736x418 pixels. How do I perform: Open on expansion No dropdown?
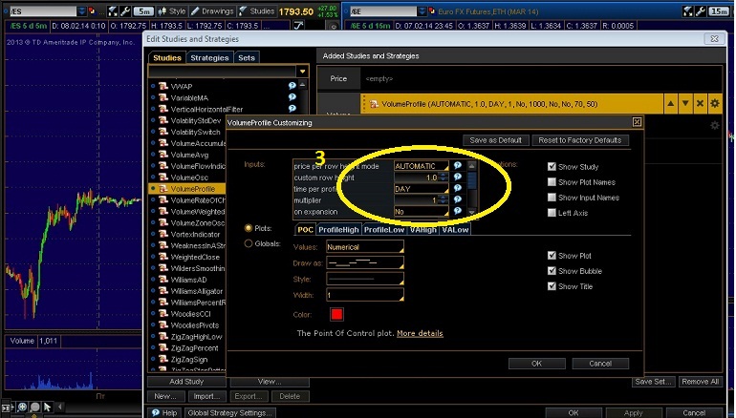(x=421, y=211)
